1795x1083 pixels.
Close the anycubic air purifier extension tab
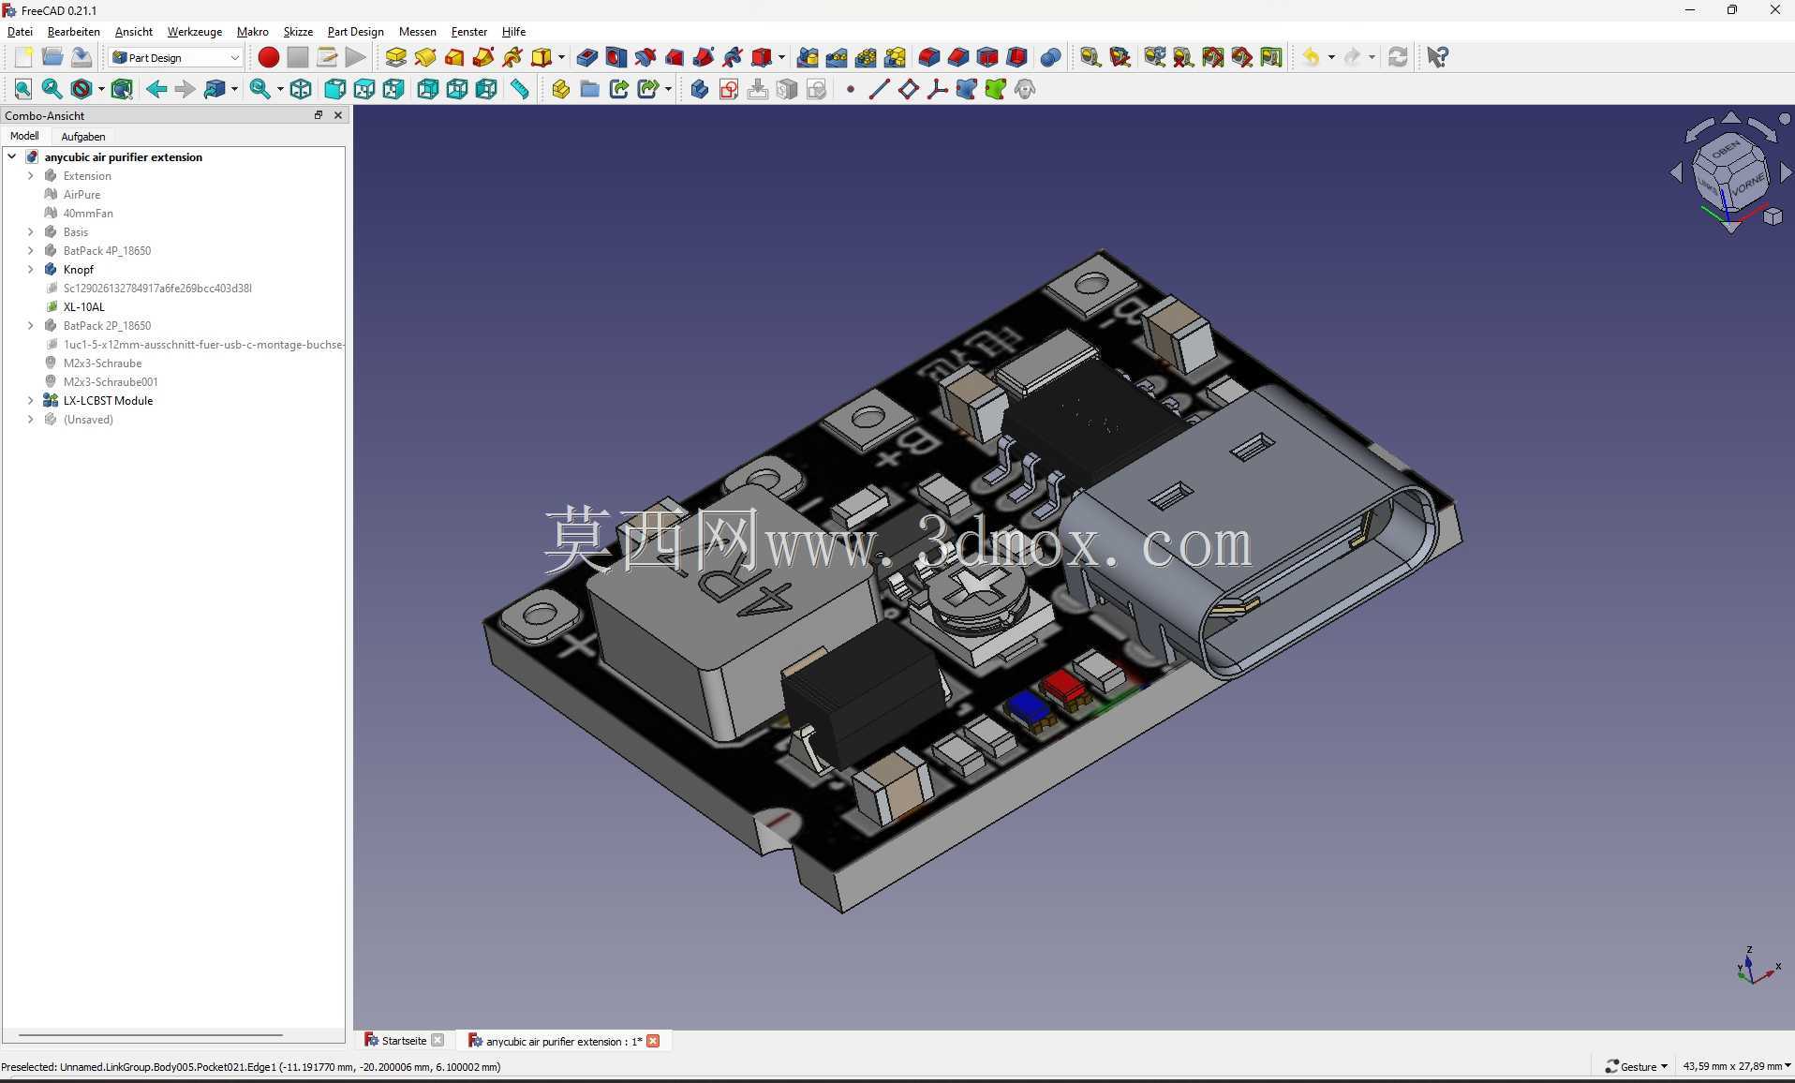(653, 1041)
